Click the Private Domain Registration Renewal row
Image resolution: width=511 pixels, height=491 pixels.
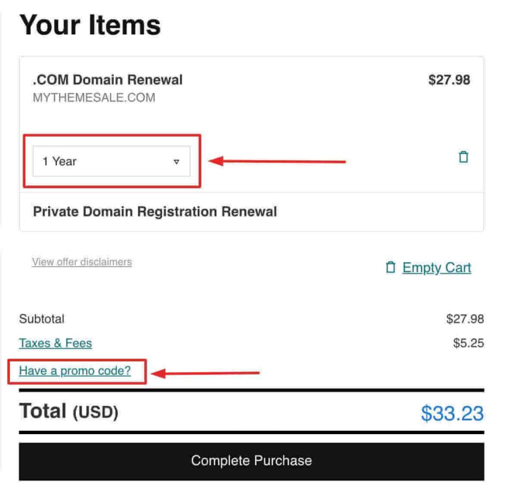pyautogui.click(x=155, y=212)
